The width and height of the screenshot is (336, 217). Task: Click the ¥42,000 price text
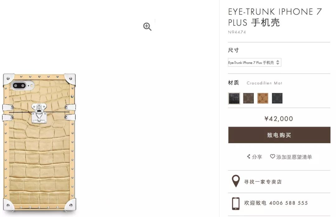tap(278, 119)
